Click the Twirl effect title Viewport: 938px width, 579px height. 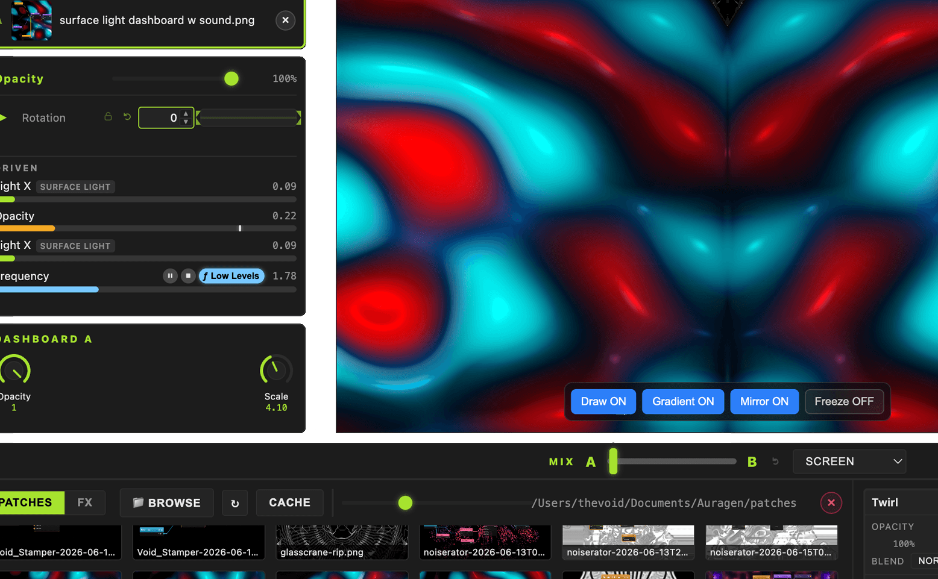click(x=884, y=502)
